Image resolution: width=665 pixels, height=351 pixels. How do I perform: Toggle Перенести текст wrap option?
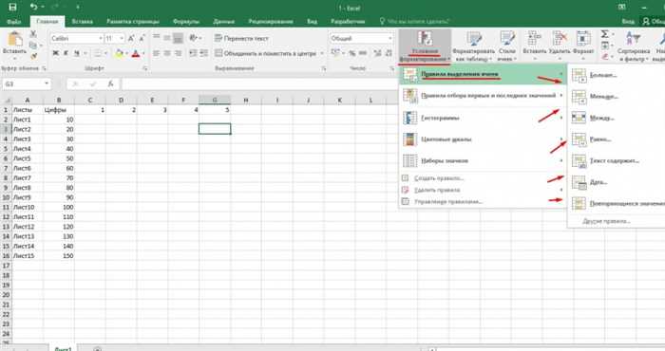point(241,38)
